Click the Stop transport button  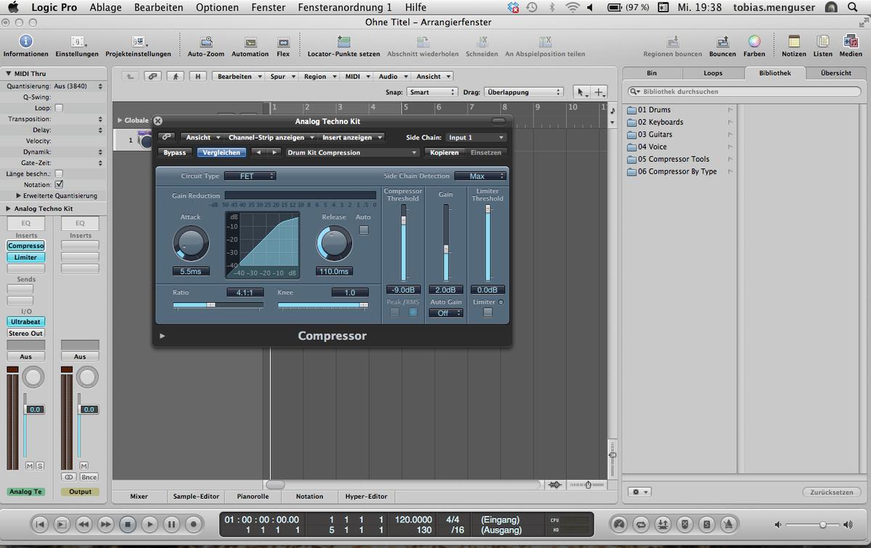[128, 524]
